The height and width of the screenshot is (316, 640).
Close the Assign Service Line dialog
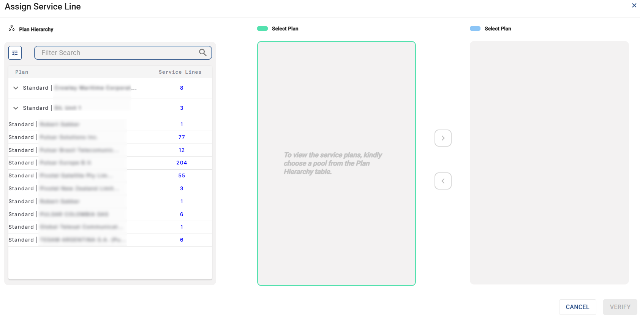634,6
